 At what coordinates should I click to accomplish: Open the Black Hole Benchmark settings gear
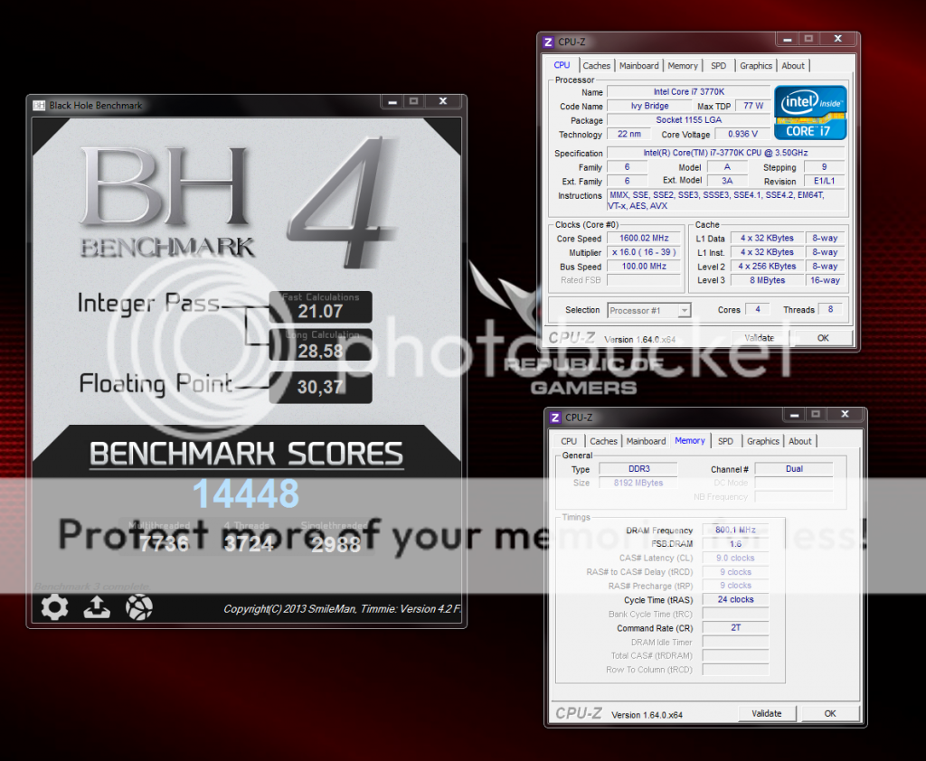click(54, 607)
